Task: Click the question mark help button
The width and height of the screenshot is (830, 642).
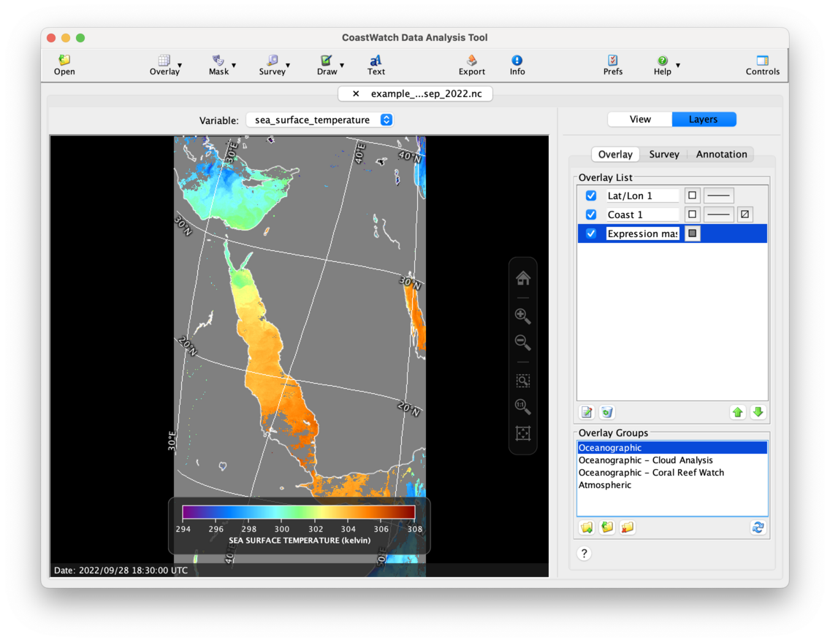Action: coord(584,554)
